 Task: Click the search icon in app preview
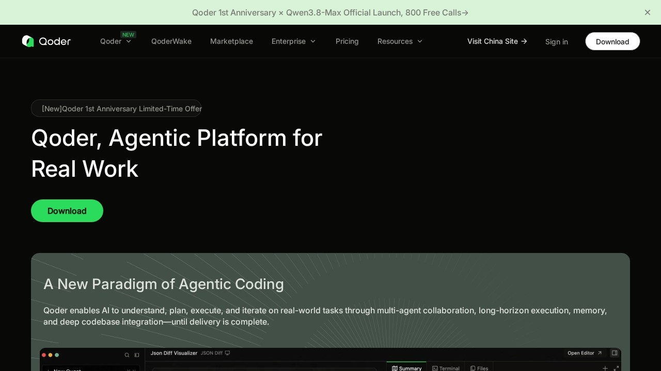127,355
